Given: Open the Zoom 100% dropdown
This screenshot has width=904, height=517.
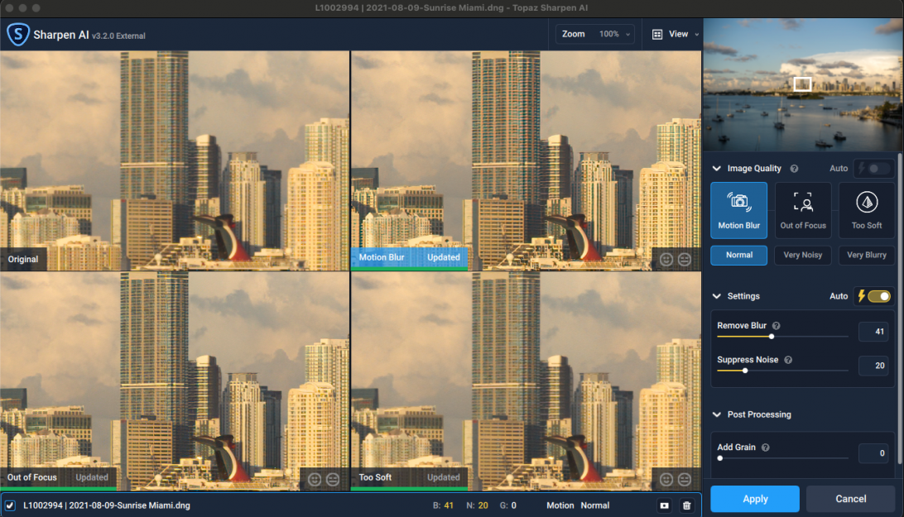Looking at the screenshot, I should [595, 34].
